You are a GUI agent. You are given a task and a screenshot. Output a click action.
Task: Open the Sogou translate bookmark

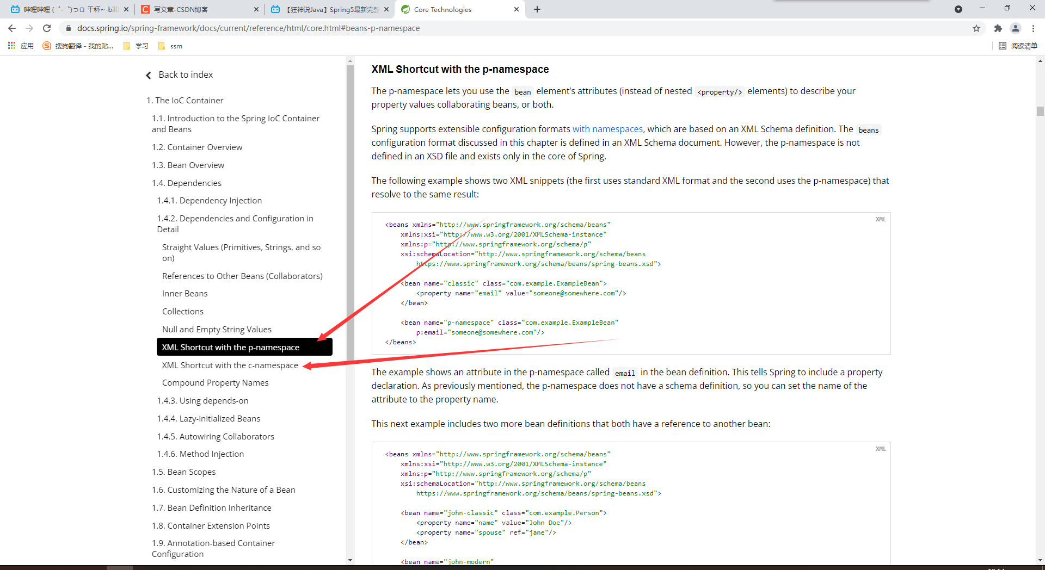coord(78,46)
